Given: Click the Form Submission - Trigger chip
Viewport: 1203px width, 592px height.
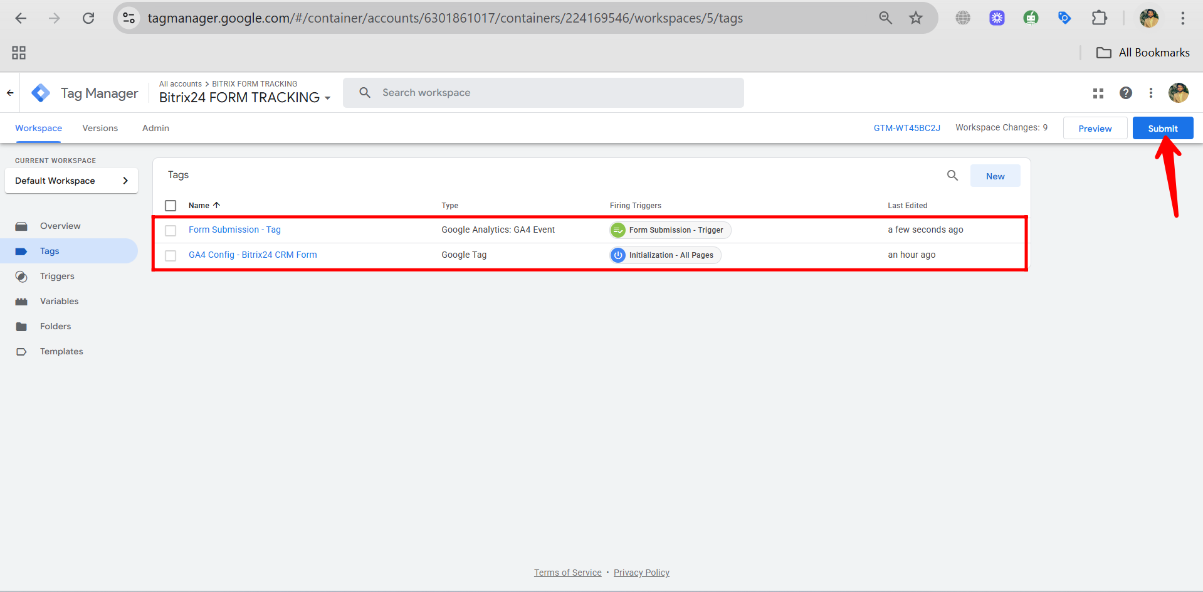Looking at the screenshot, I should tap(670, 230).
